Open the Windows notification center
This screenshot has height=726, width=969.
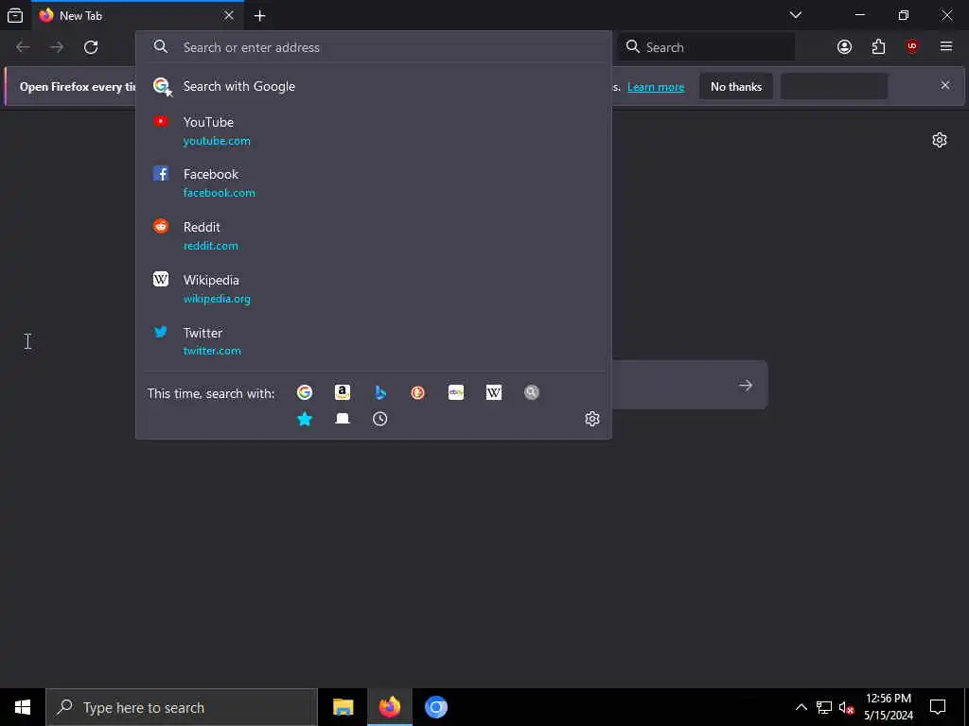pyautogui.click(x=938, y=707)
